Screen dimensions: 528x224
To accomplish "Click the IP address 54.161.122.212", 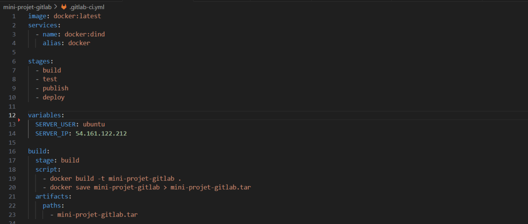I will (x=101, y=133).
